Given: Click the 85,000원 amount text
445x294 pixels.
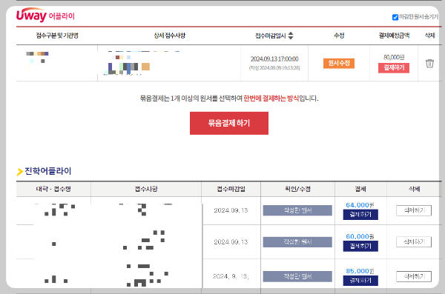Looking at the screenshot, I should pos(360,271).
